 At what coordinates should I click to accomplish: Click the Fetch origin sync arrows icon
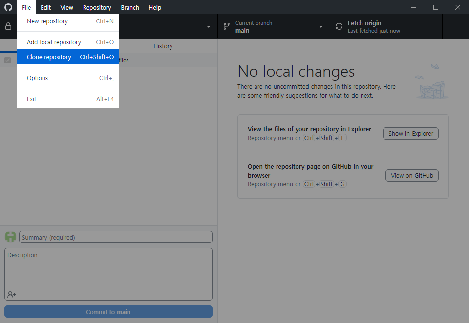[x=339, y=27]
